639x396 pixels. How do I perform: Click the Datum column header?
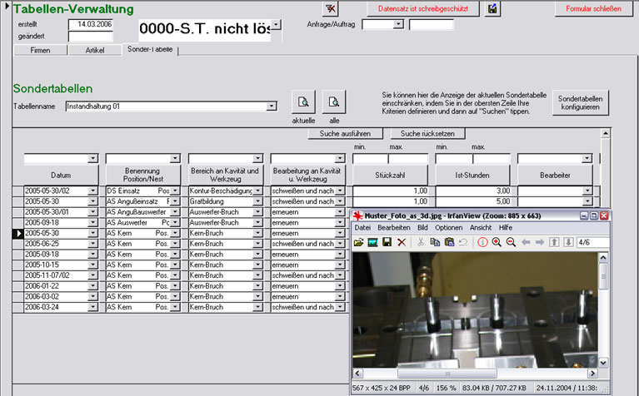pyautogui.click(x=61, y=175)
